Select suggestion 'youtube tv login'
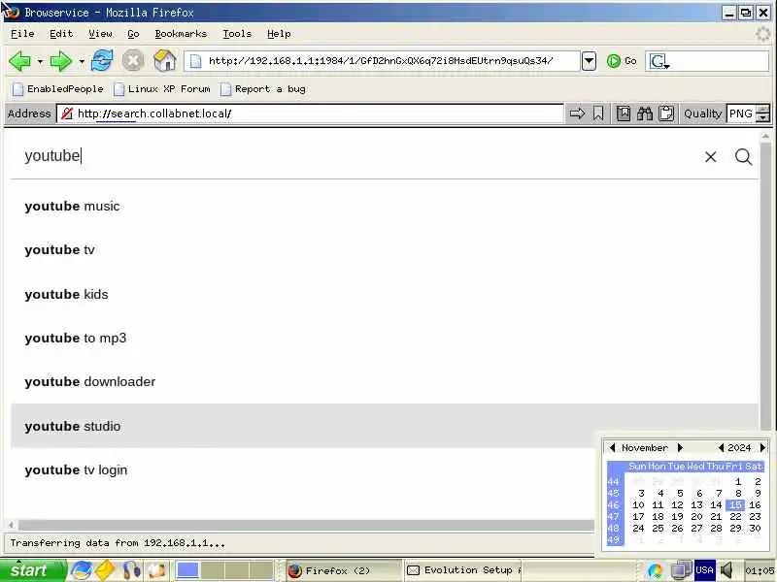Screen dimensions: 777x582 (x=384, y=470)
